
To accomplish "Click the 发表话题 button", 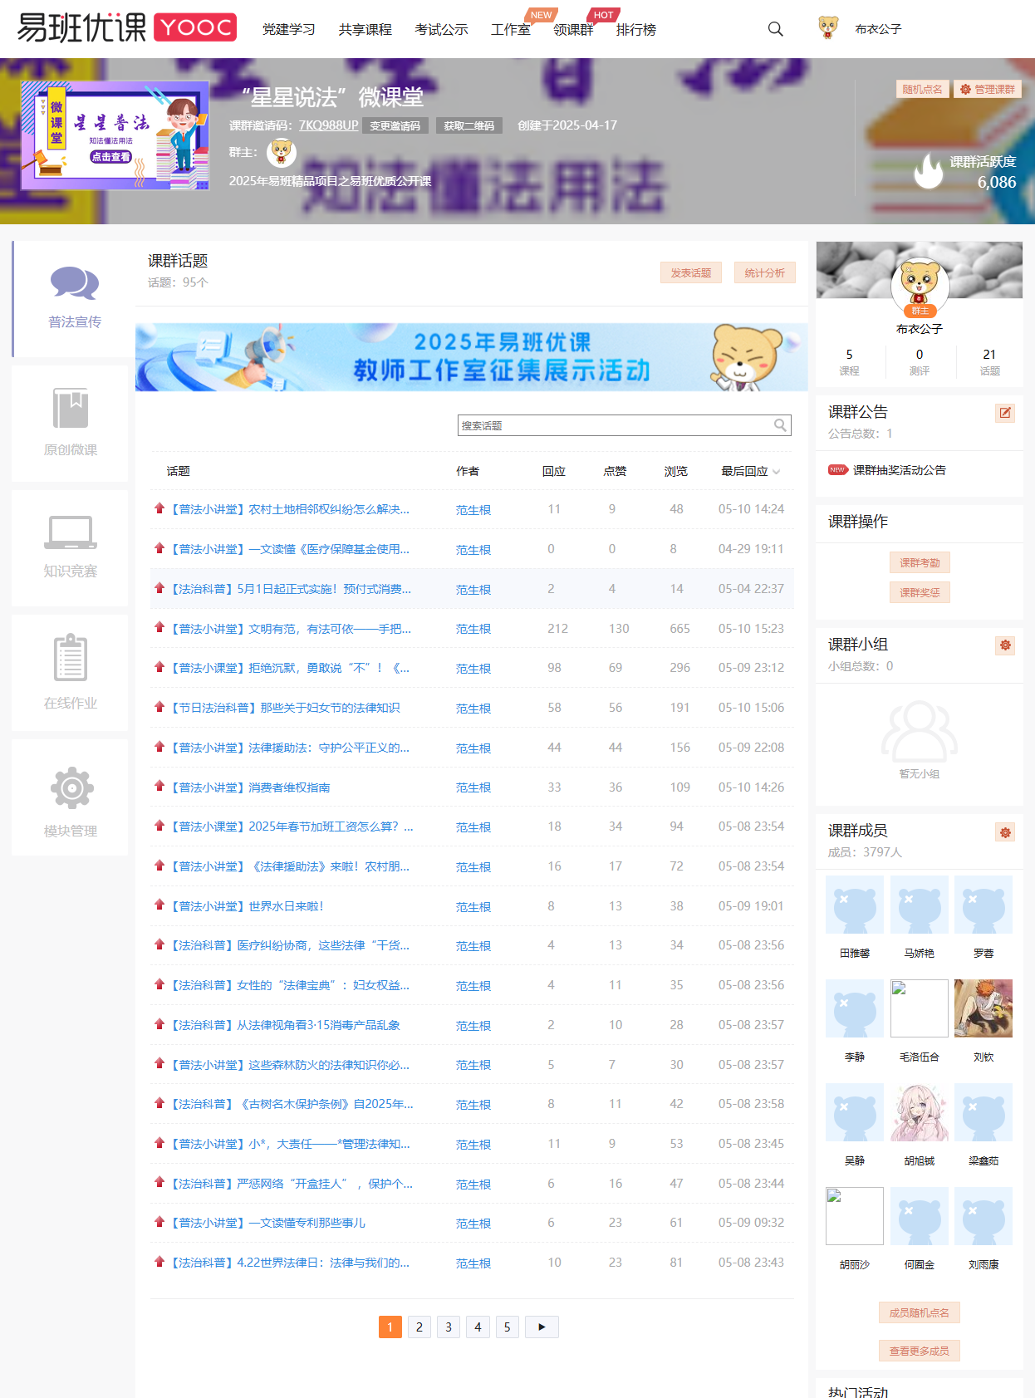I will [691, 272].
